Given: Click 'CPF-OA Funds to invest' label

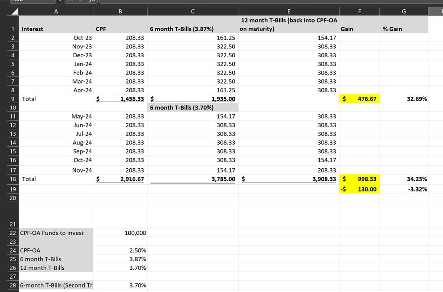Looking at the screenshot, I should pyautogui.click(x=56, y=233).
